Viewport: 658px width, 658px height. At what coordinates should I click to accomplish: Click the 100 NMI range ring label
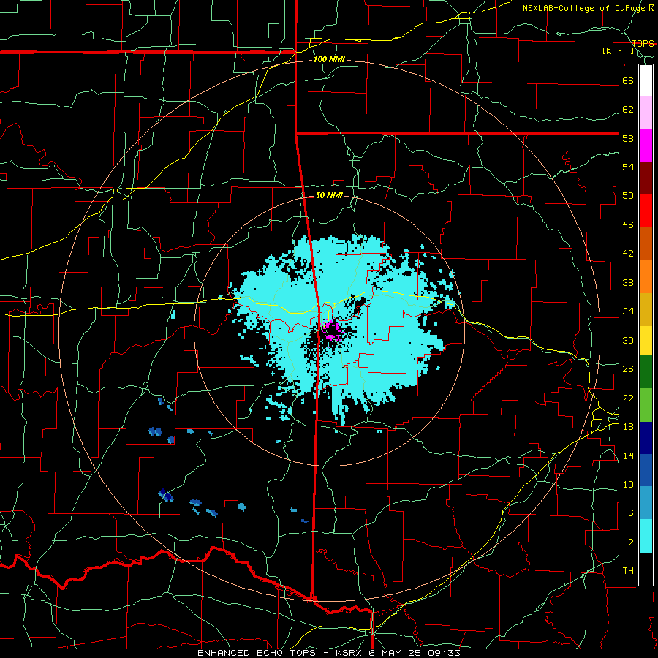click(x=329, y=60)
